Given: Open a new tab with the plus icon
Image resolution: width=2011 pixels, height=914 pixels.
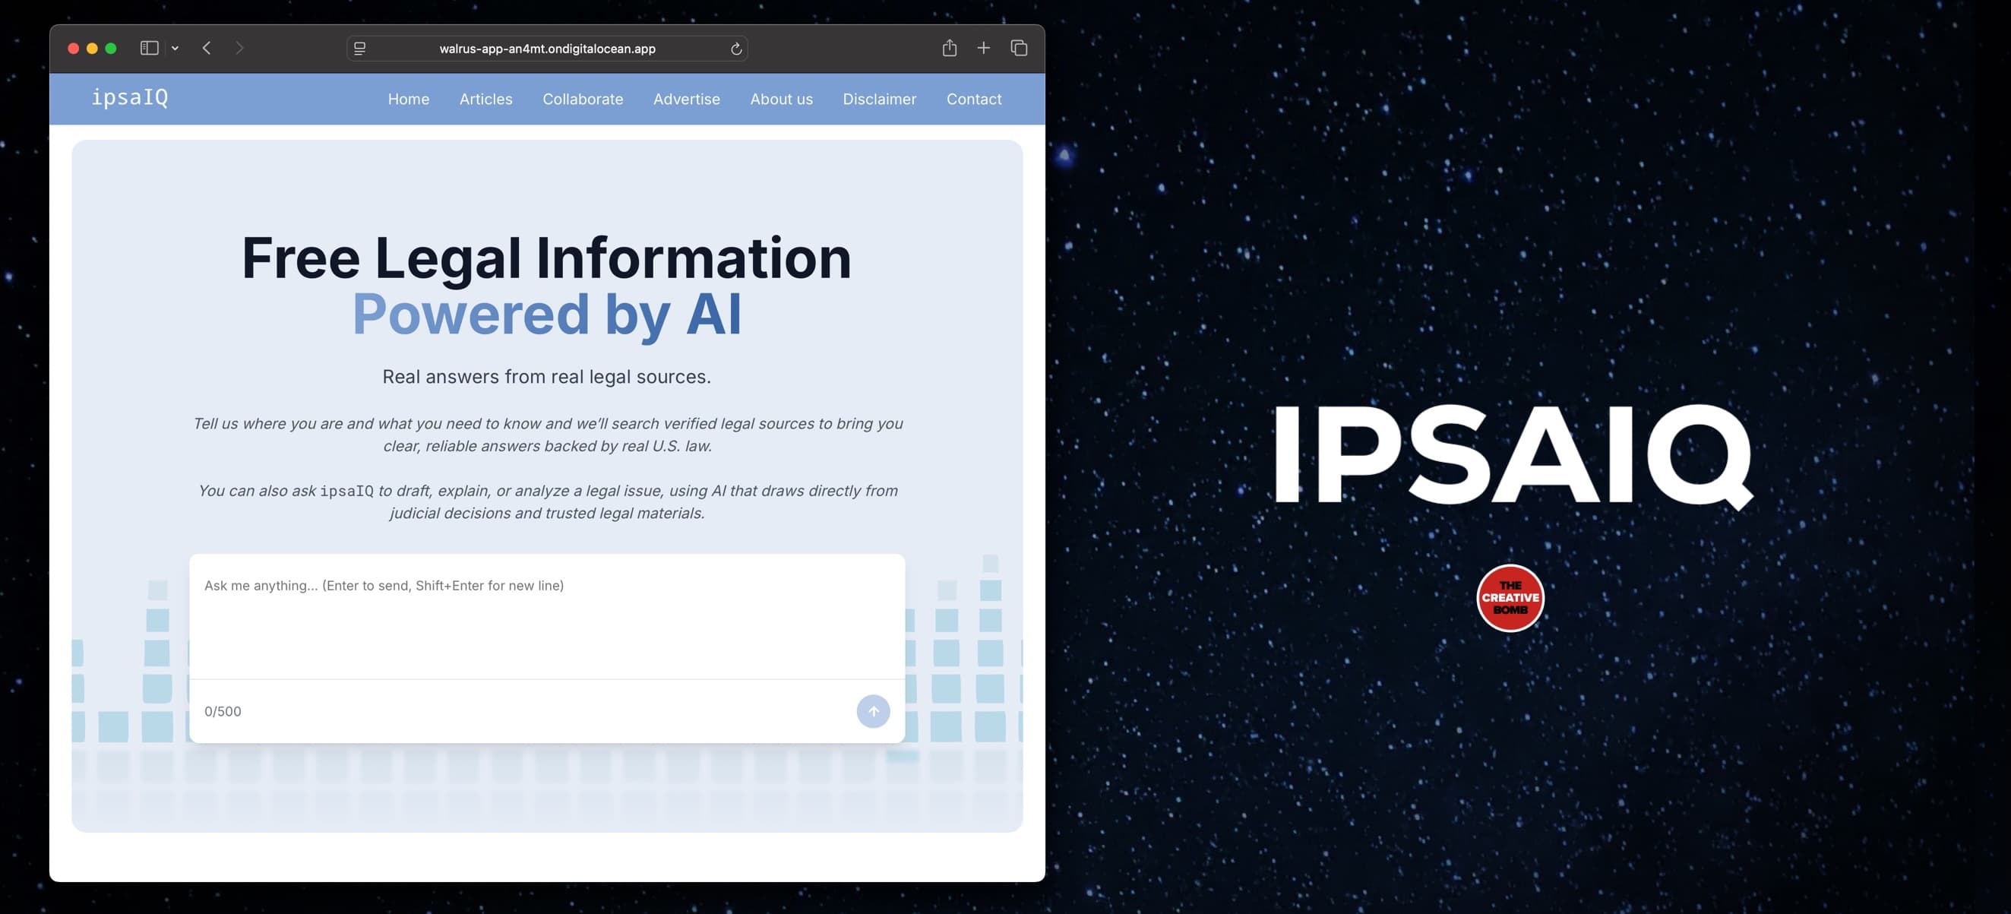Looking at the screenshot, I should click(x=984, y=48).
